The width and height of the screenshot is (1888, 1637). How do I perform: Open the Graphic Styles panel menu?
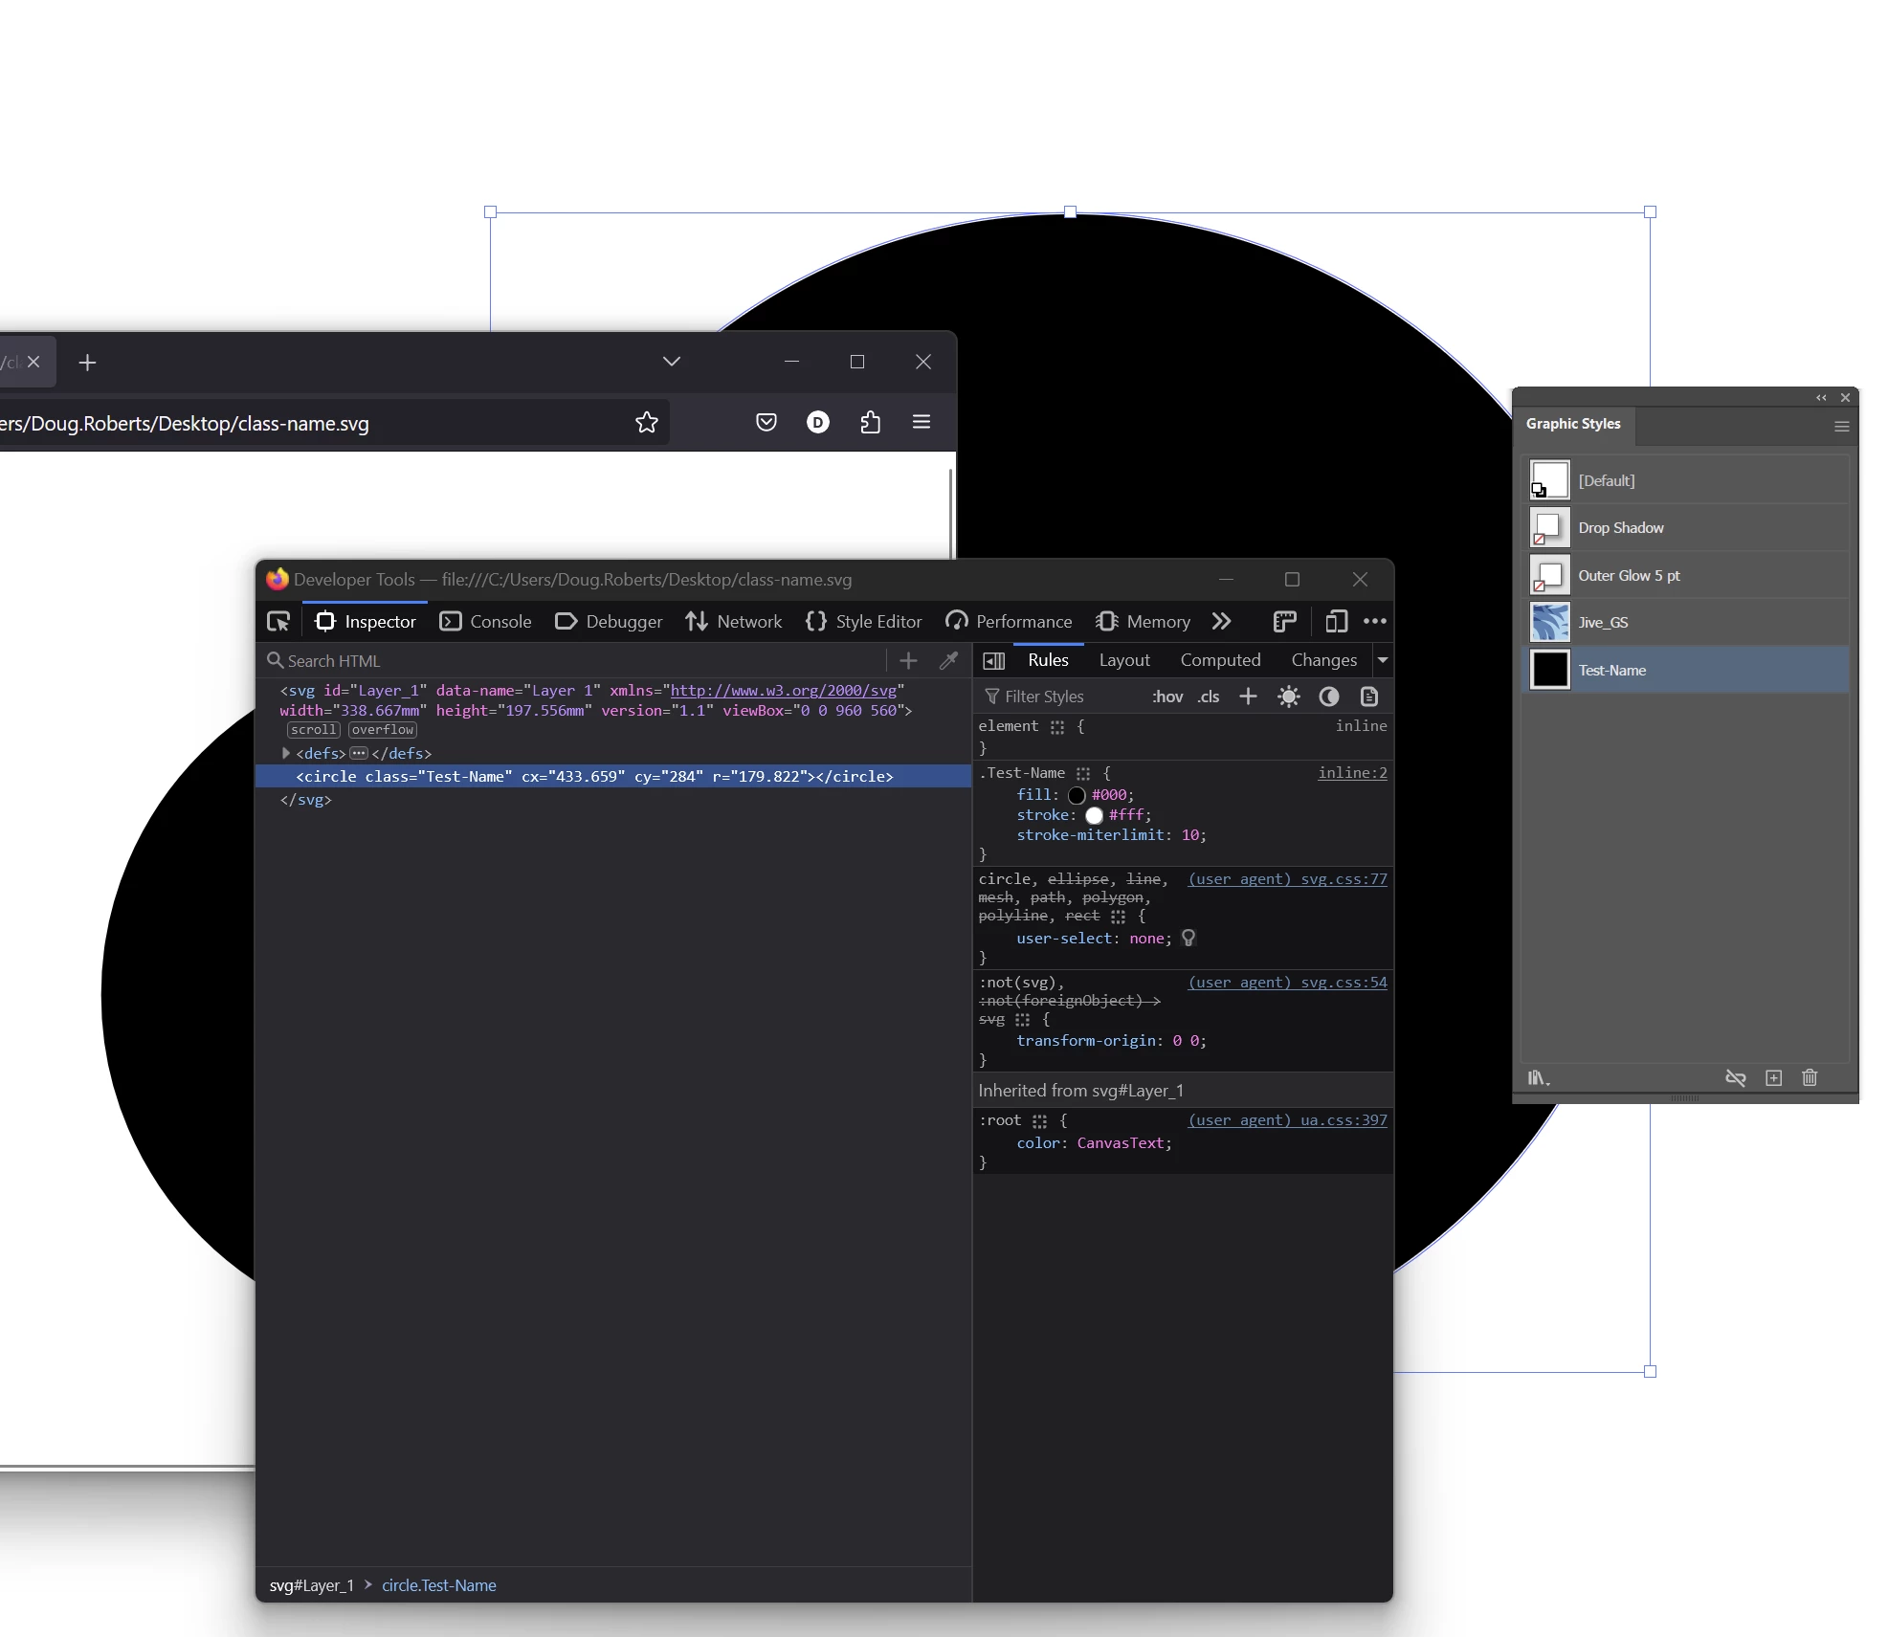click(x=1841, y=427)
